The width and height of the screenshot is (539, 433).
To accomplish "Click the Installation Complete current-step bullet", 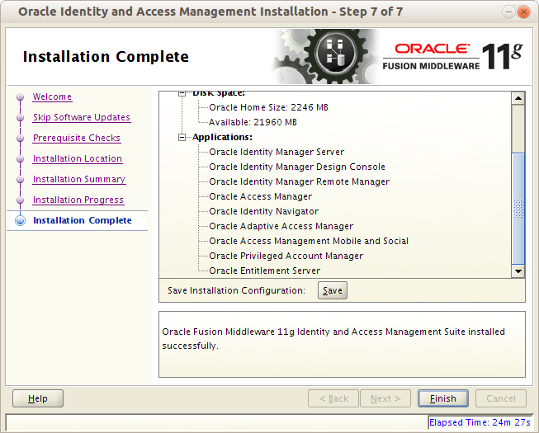I will pyautogui.click(x=21, y=220).
